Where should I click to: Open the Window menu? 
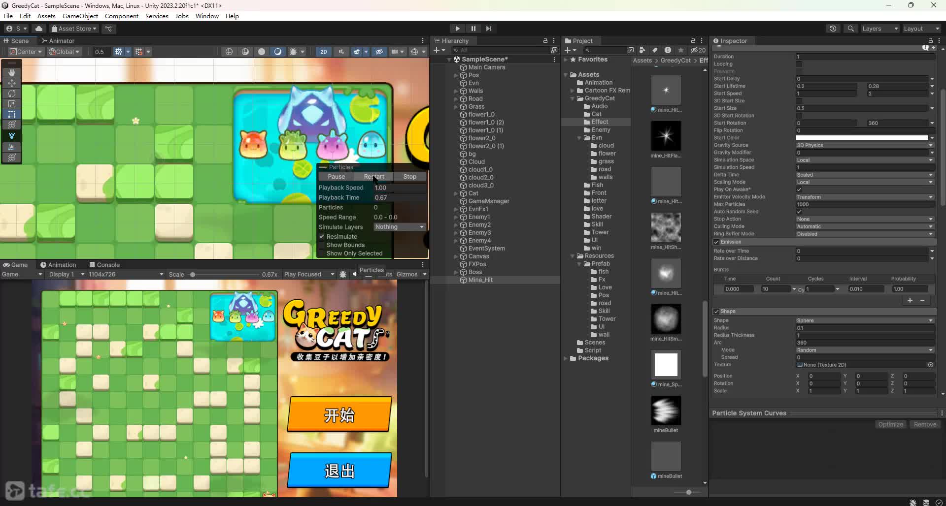[207, 16]
